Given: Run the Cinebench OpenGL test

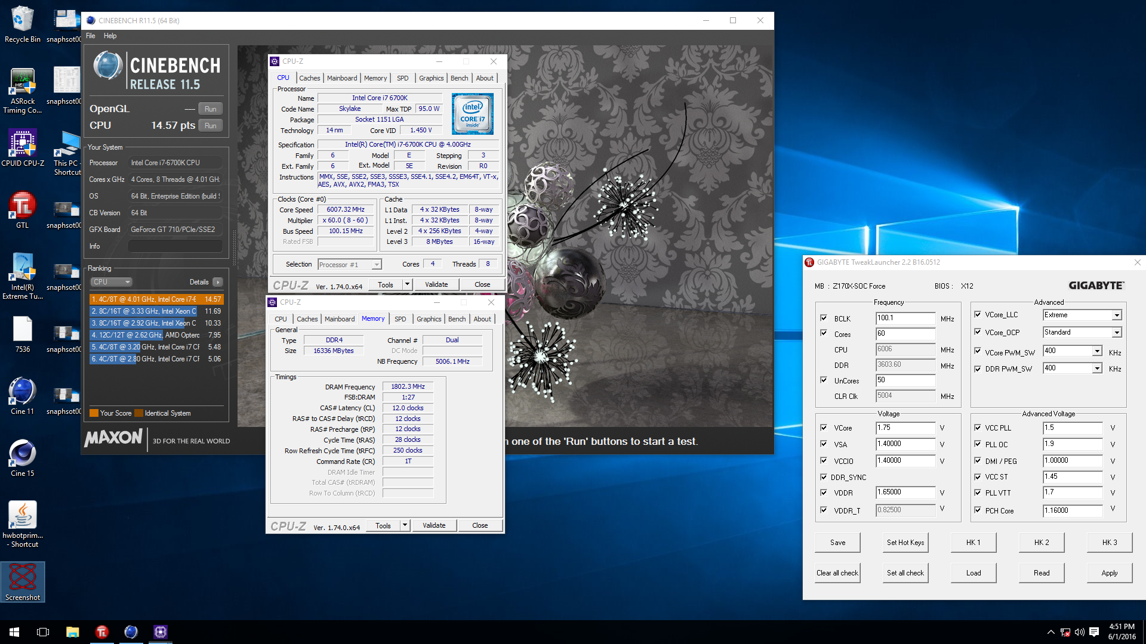Looking at the screenshot, I should (x=211, y=109).
